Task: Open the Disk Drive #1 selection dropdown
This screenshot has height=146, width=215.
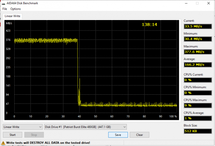Action: pyautogui.click(x=86, y=127)
